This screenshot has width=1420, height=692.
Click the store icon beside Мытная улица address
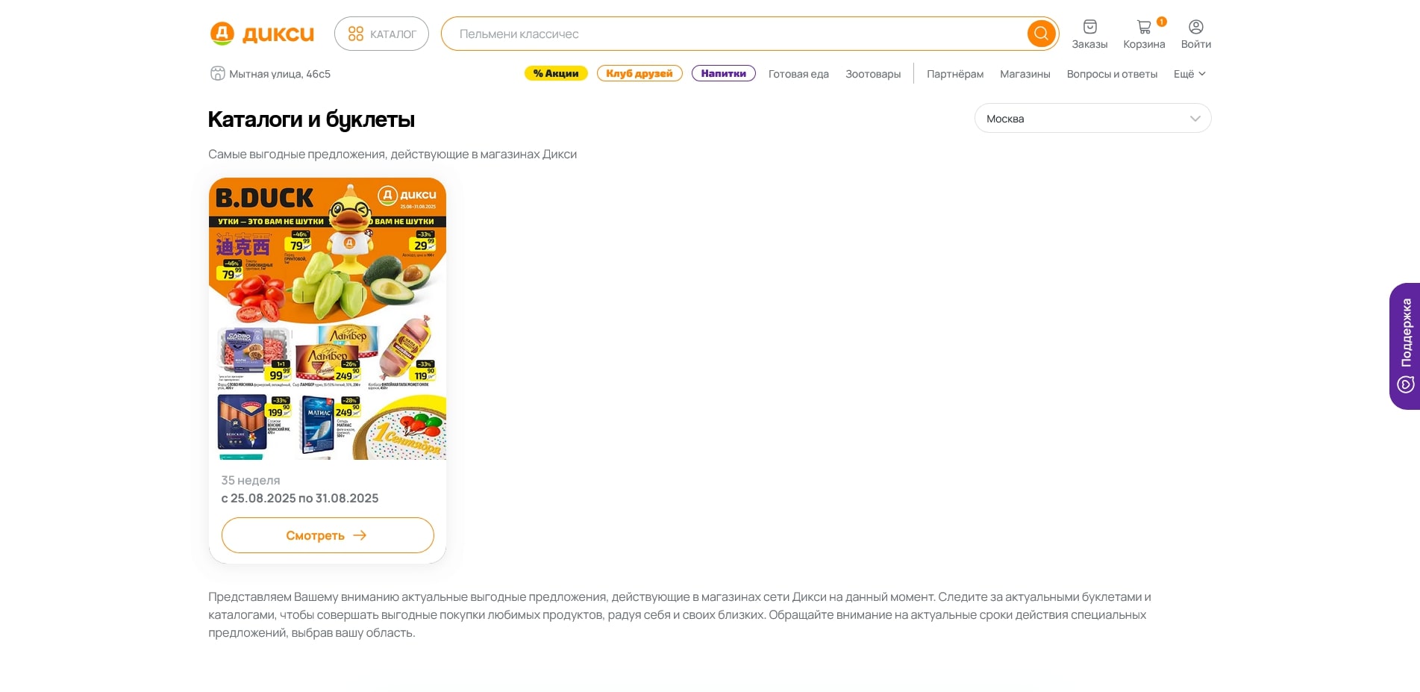(217, 73)
